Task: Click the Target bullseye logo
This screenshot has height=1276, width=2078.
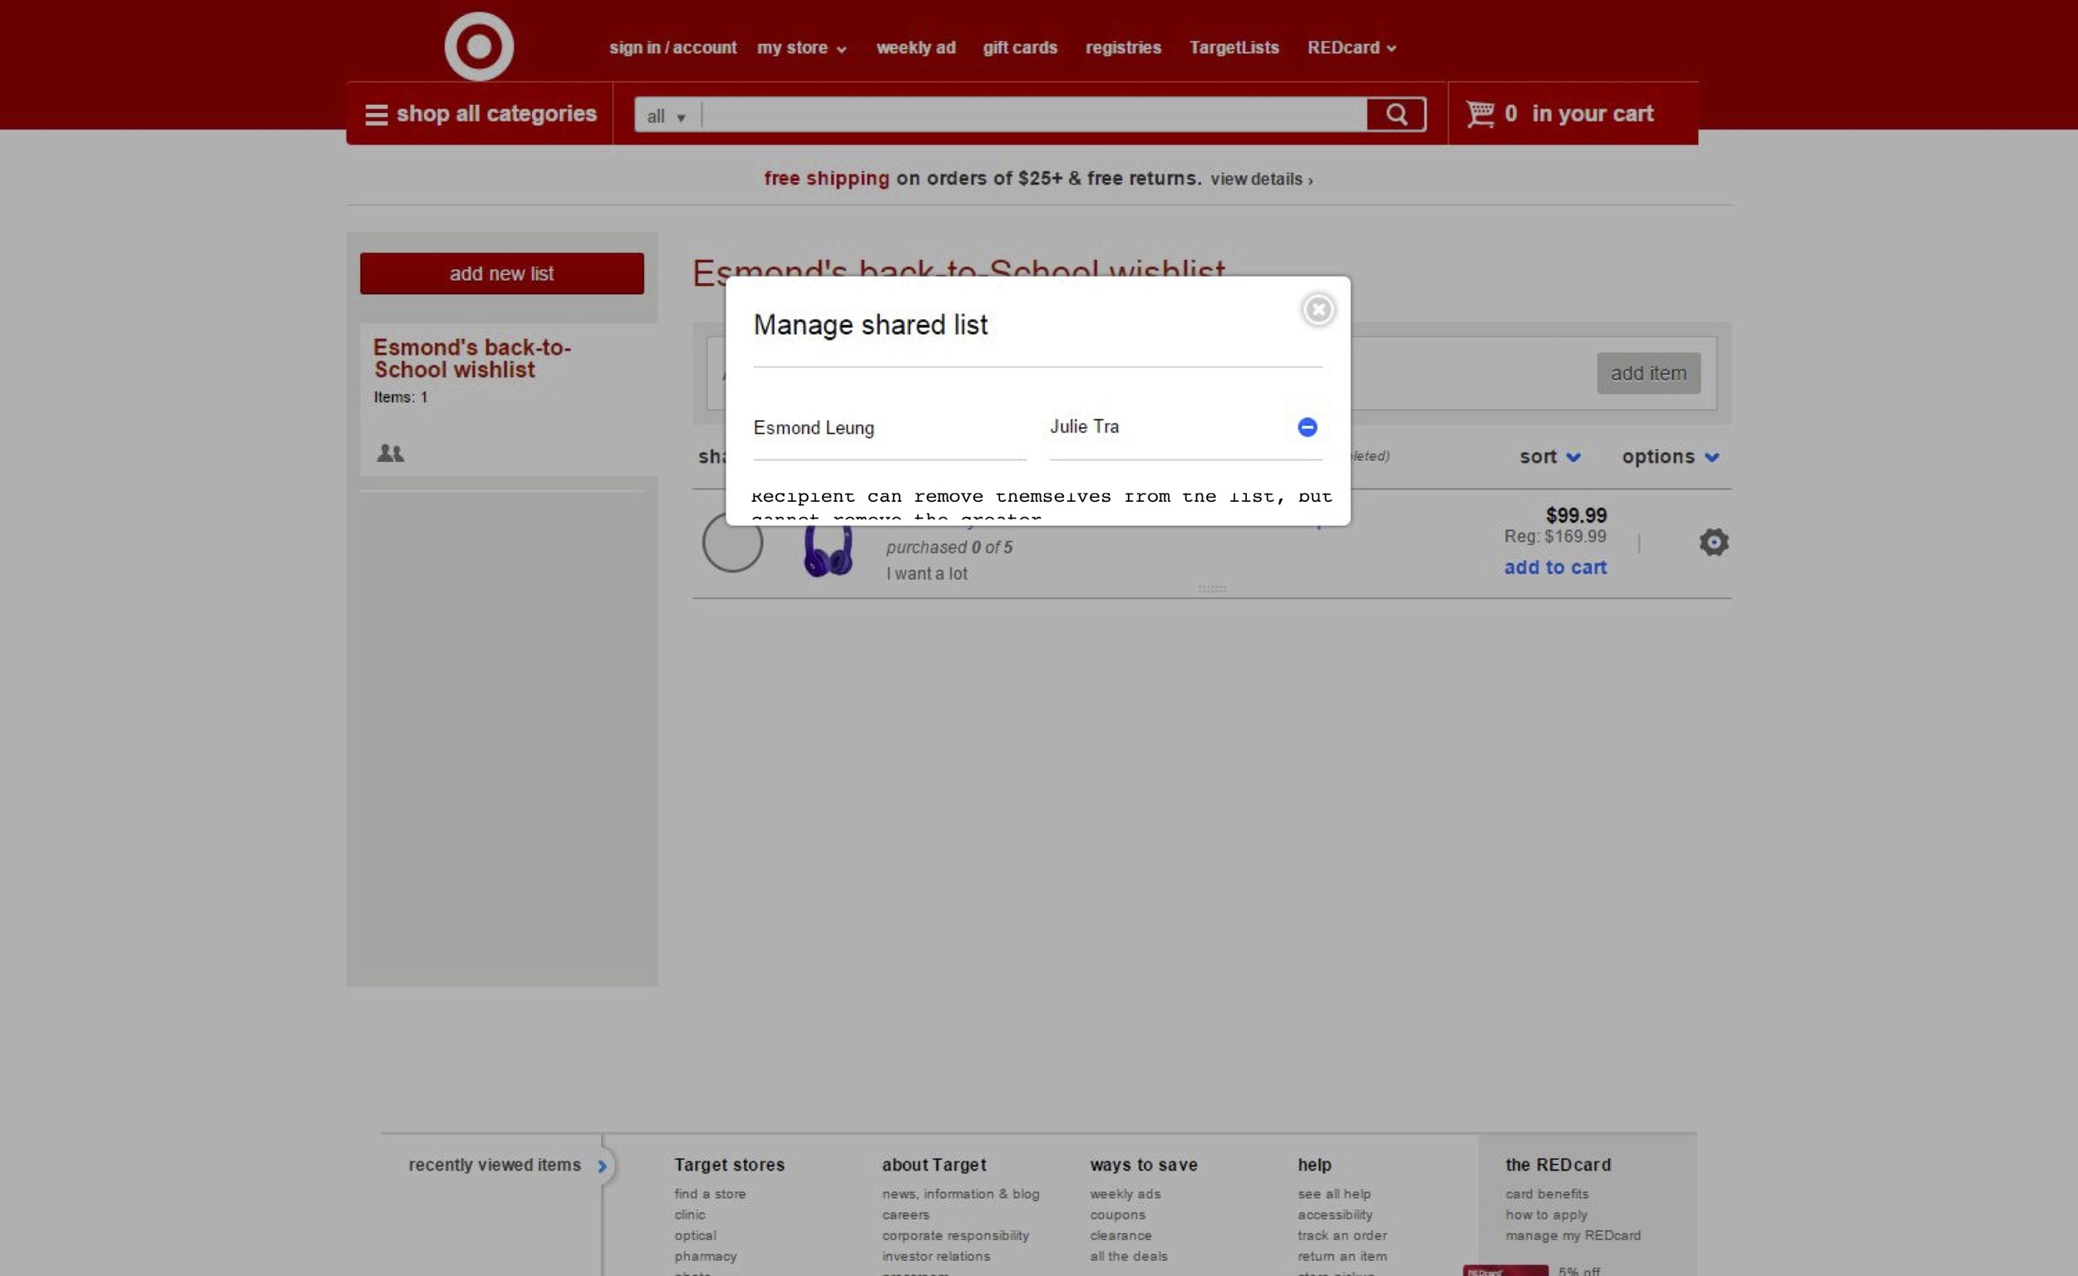Action: click(x=479, y=47)
